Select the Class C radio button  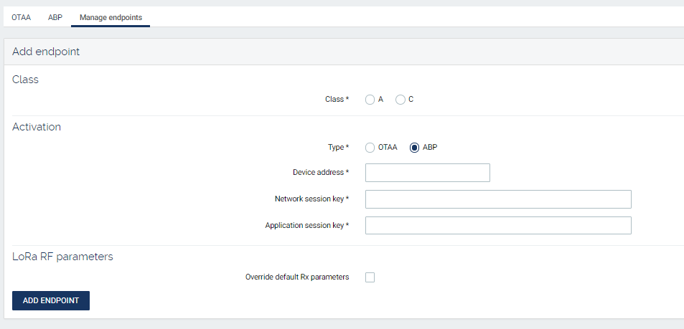(x=400, y=100)
